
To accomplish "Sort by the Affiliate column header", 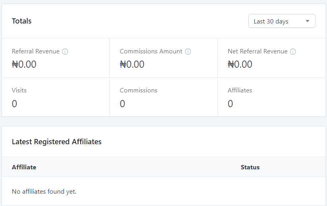I will (24, 167).
